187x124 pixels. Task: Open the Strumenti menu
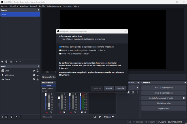68,6
